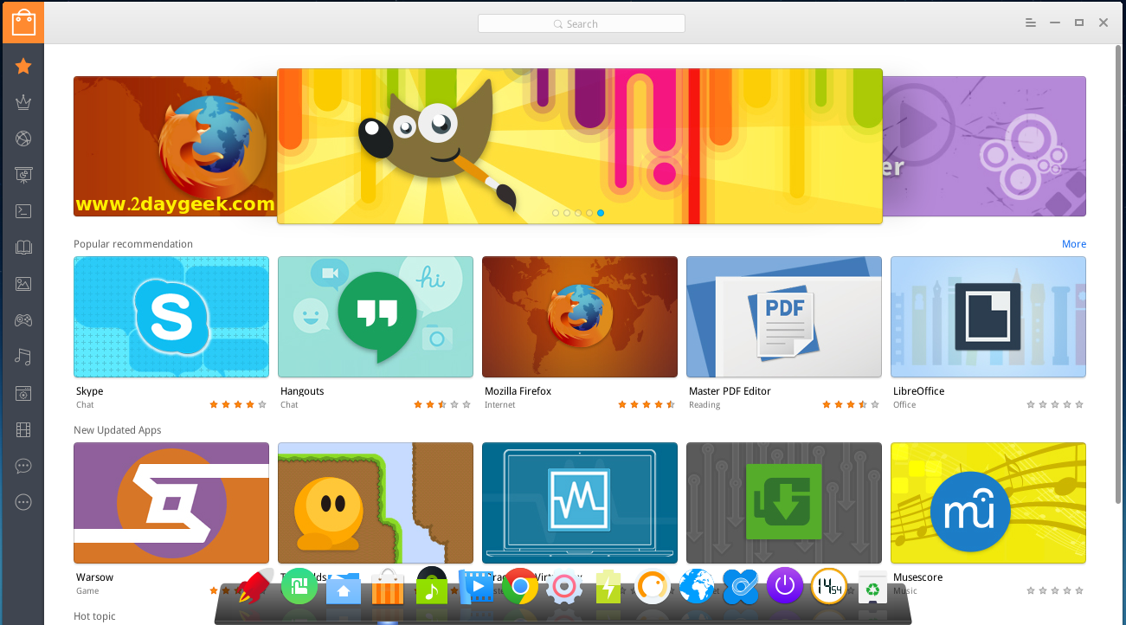The width and height of the screenshot is (1126, 625).
Task: Open the System window-gear category
Action: pos(23,393)
